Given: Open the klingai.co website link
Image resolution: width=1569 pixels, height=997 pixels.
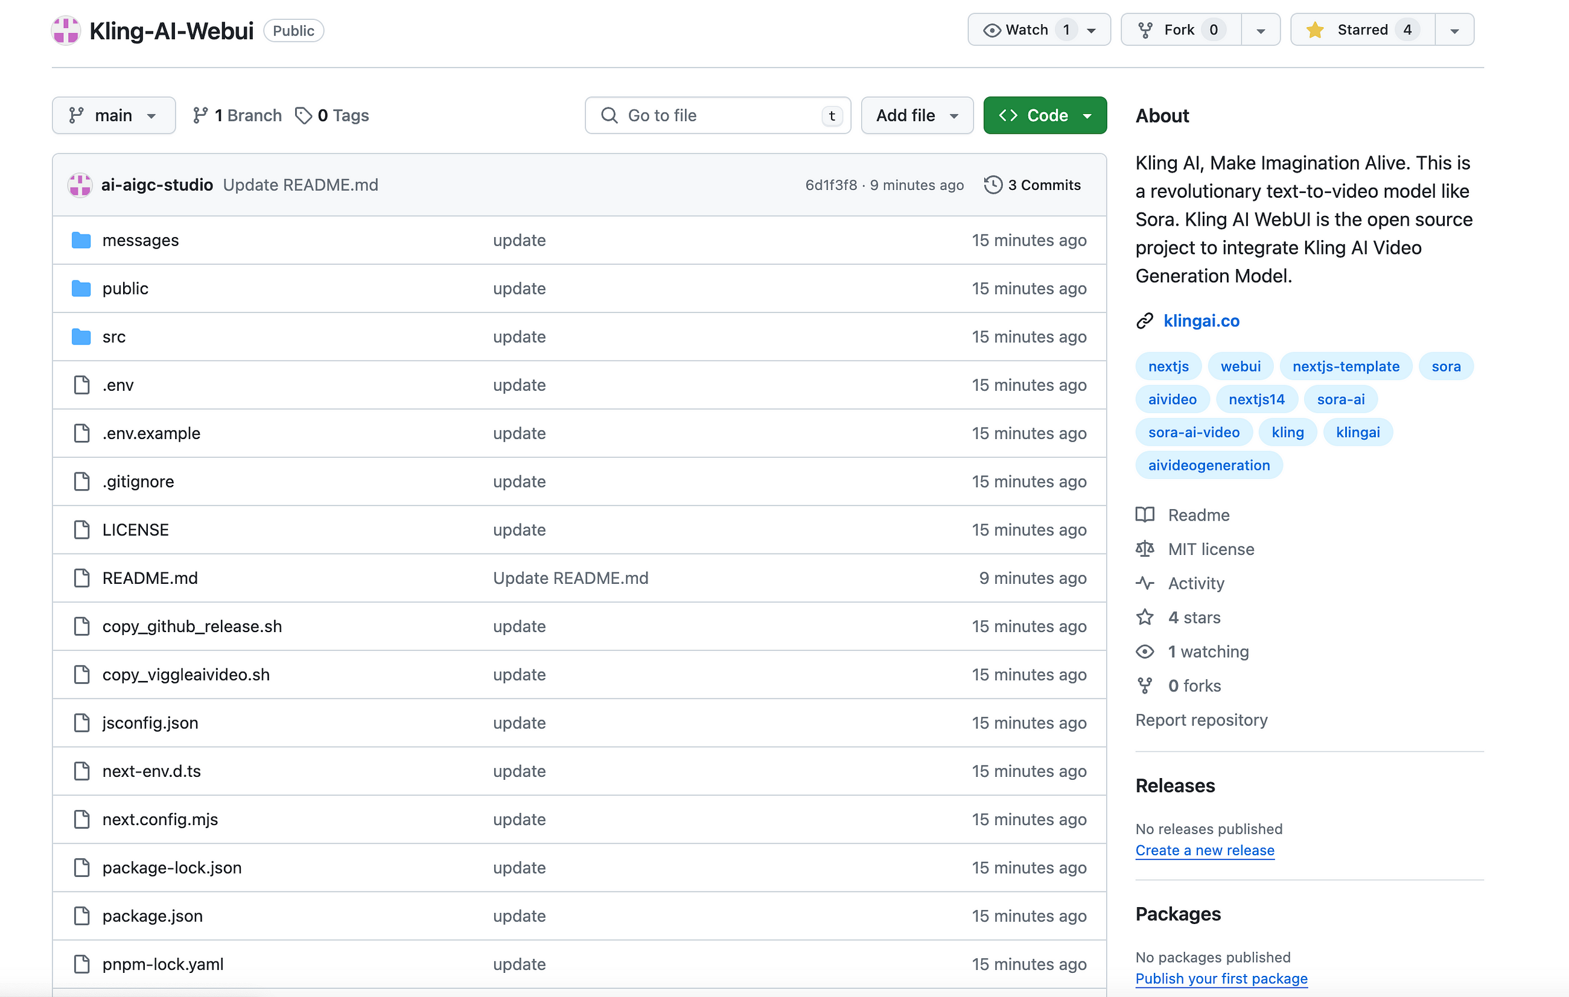Looking at the screenshot, I should [1201, 321].
